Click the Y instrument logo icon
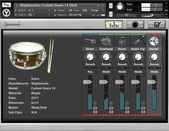Viewport: 169px width, 131px height. click(6, 13)
